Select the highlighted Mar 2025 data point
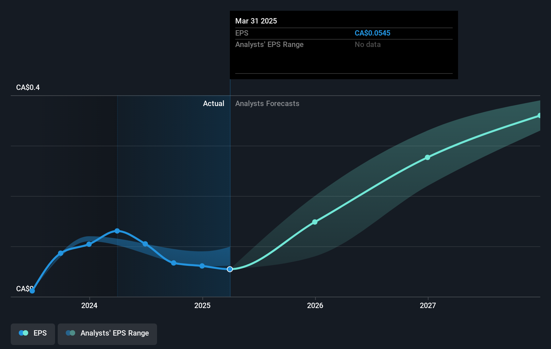 (x=230, y=269)
